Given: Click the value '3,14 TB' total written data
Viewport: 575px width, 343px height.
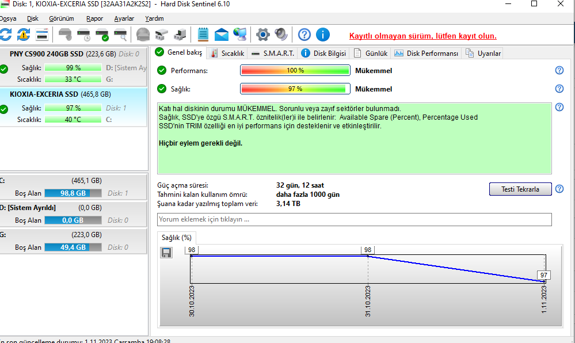Looking at the screenshot, I should tap(288, 204).
